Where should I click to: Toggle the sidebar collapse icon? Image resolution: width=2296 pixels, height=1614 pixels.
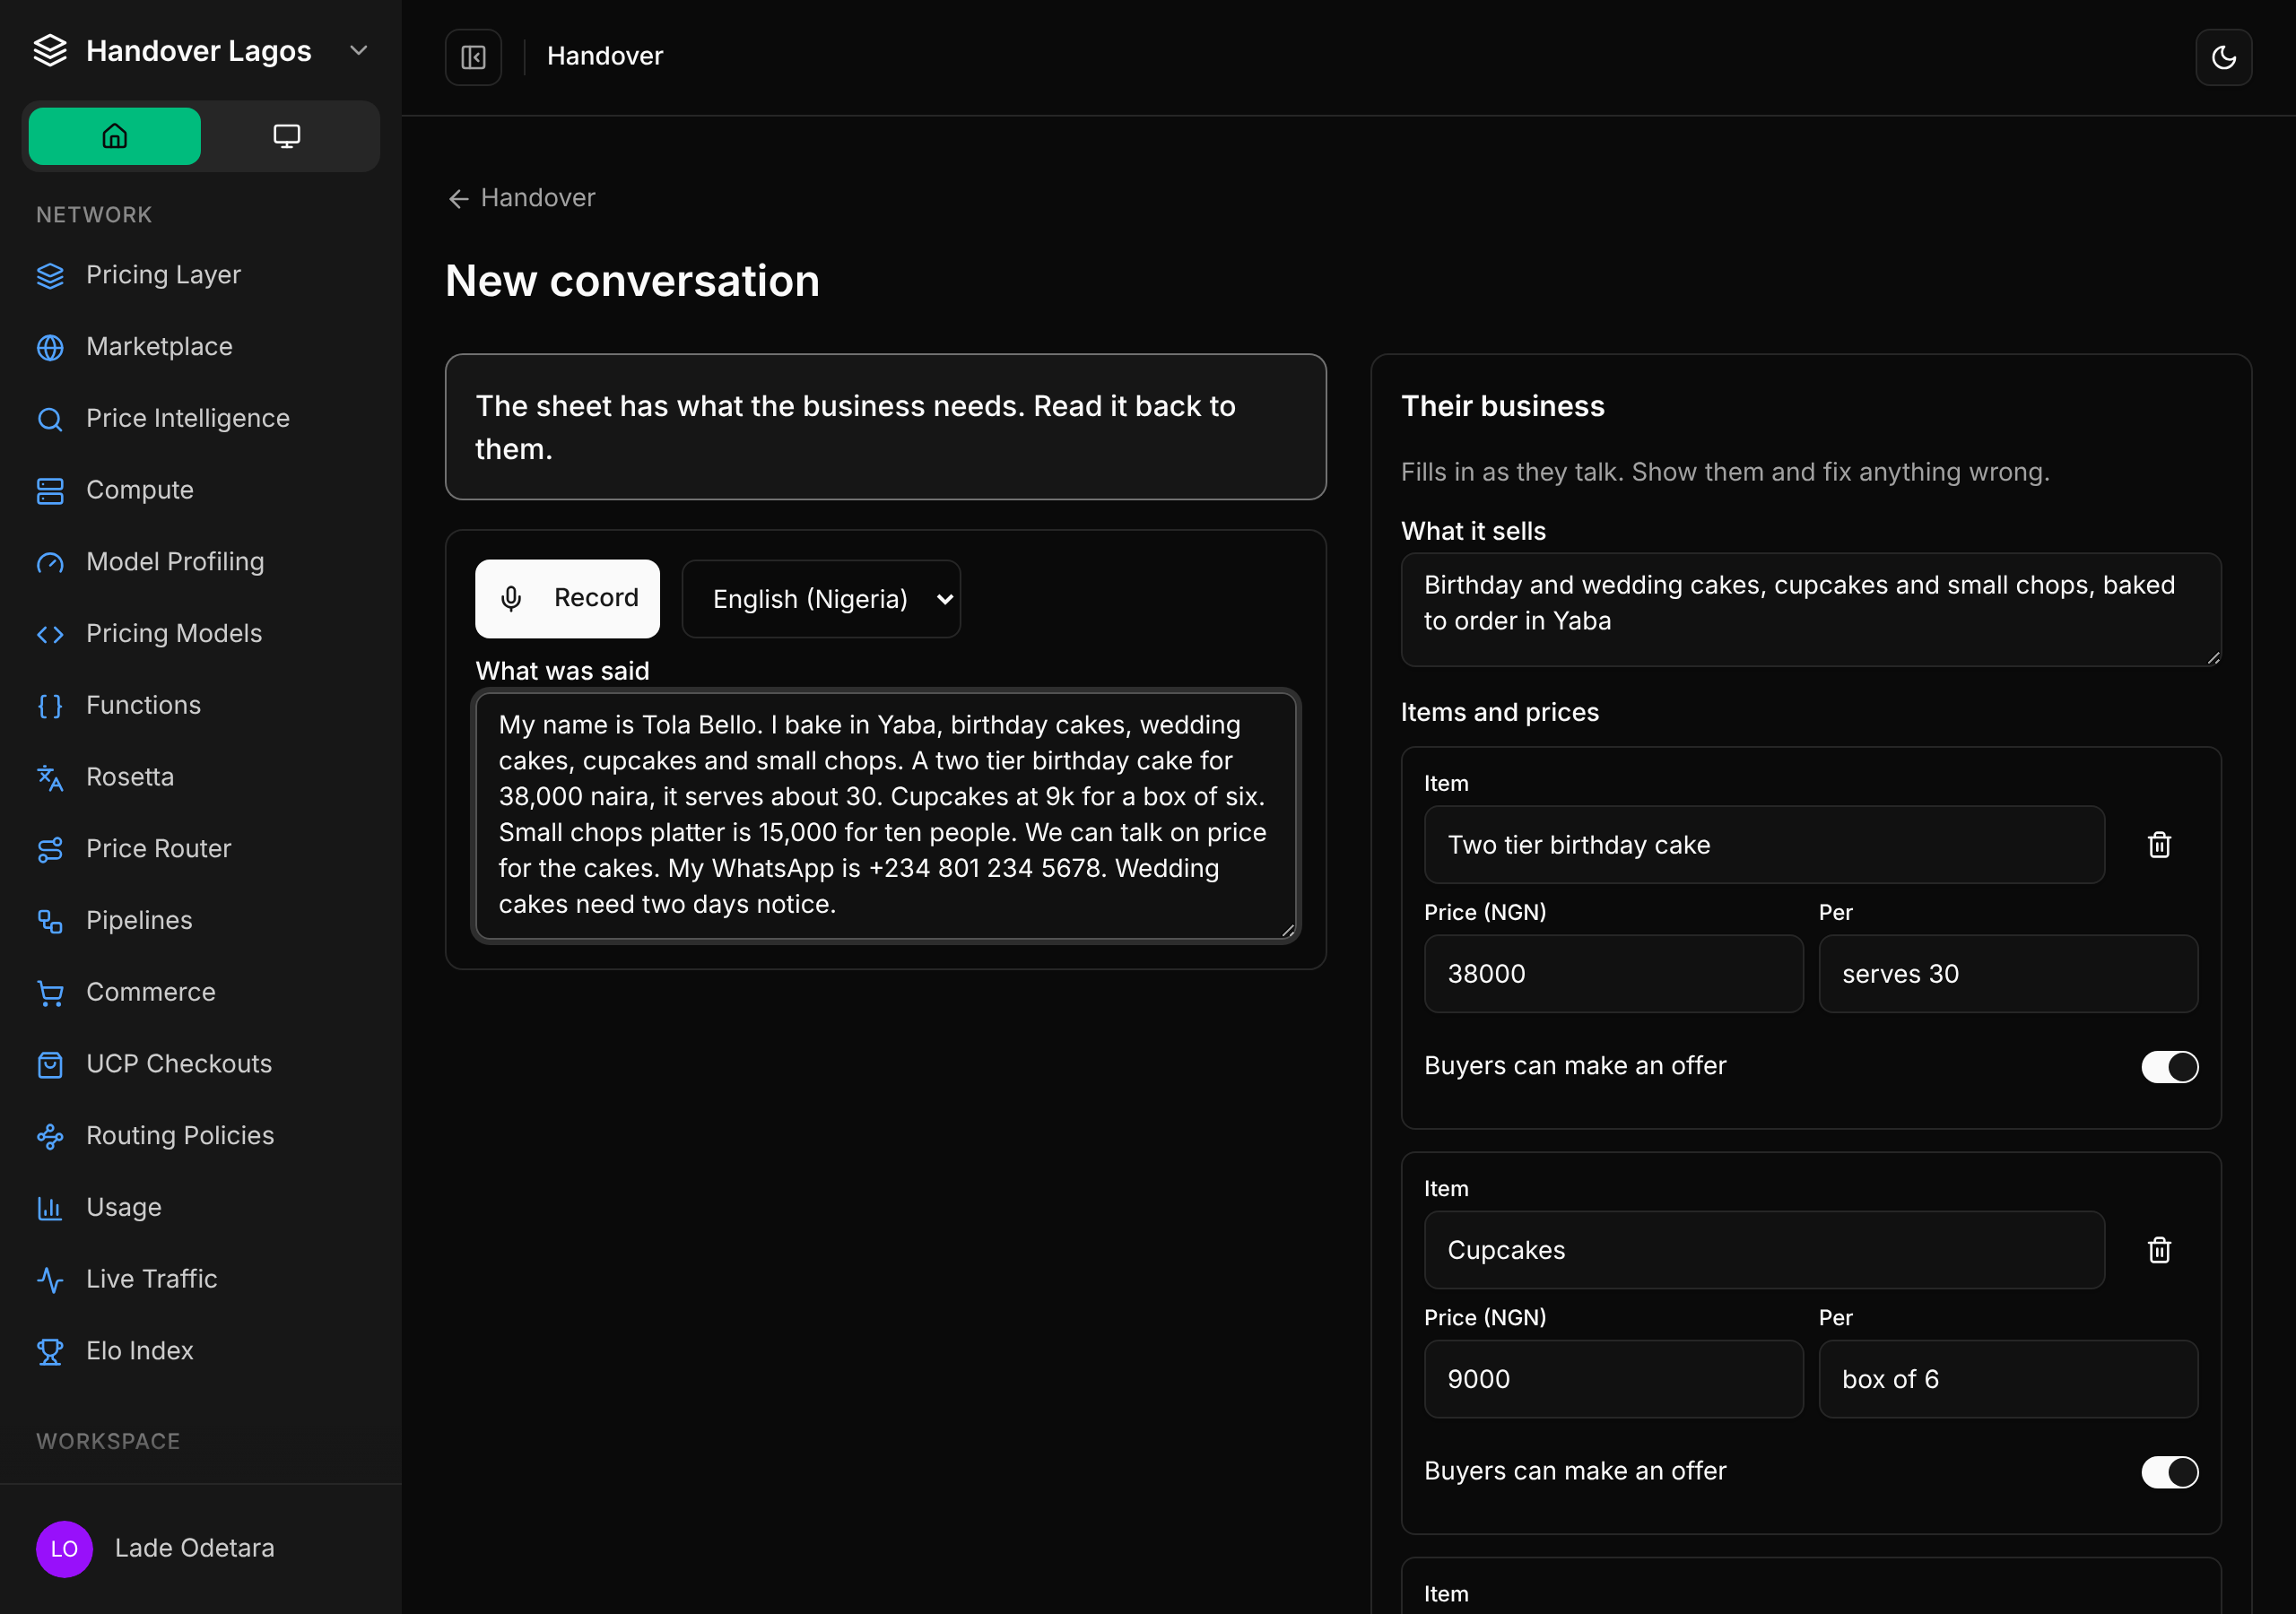473,57
